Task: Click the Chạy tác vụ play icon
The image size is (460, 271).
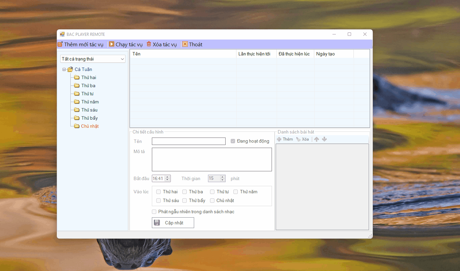Action: point(112,44)
